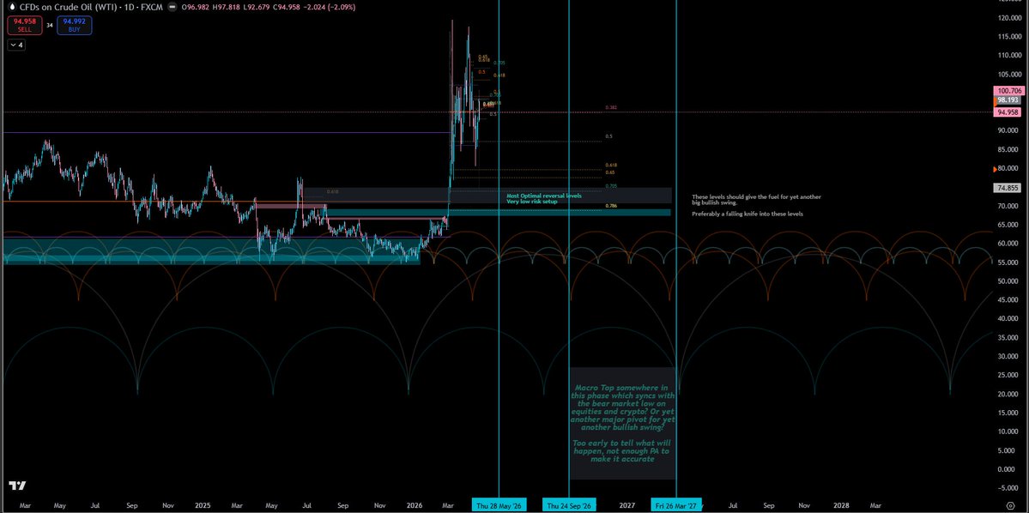Image resolution: width=1029 pixels, height=513 pixels.
Task: Click the orange marker beside 98.193
Action: coord(996,100)
